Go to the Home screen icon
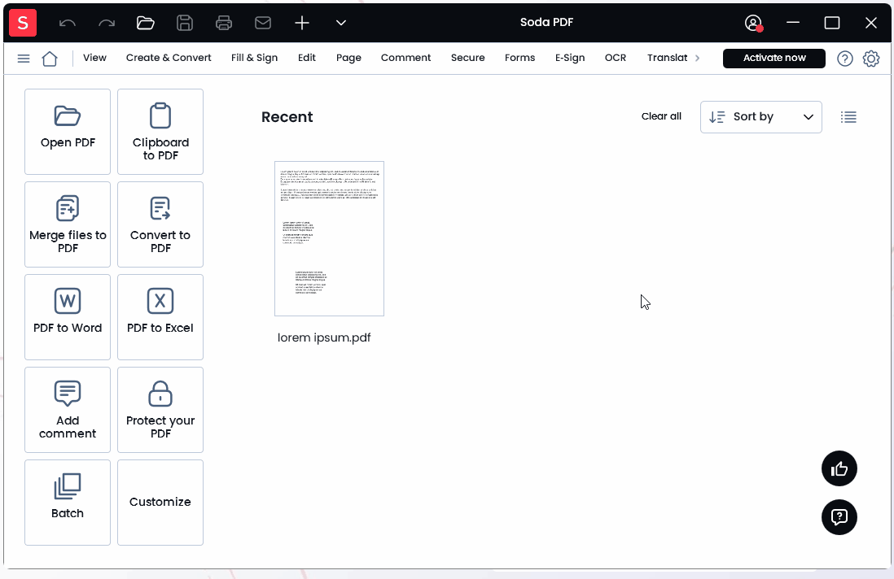Screen dimensions: 894x579 coord(50,58)
